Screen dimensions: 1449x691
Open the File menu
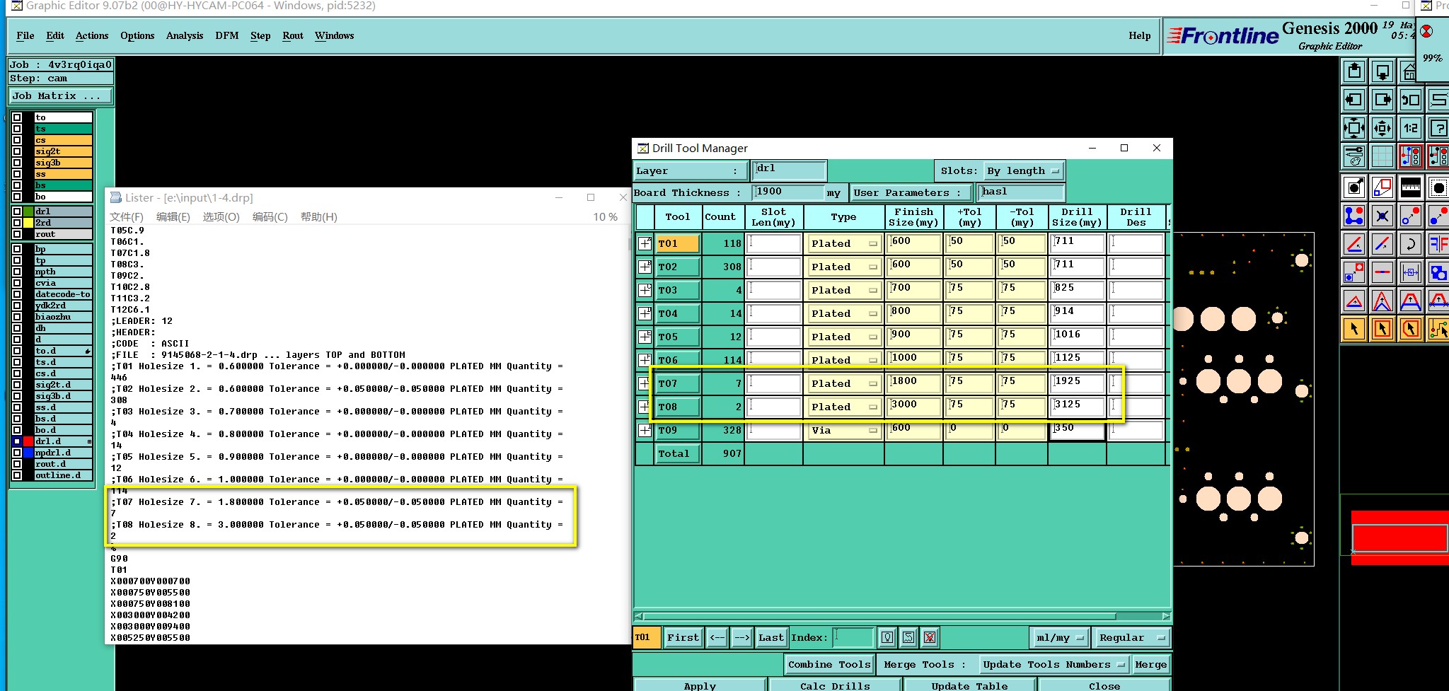point(25,35)
